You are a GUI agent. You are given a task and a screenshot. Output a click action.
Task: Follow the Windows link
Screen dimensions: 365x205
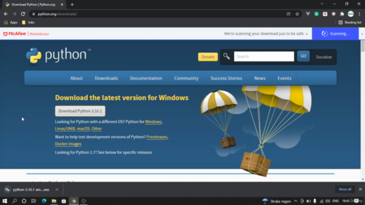pyautogui.click(x=153, y=122)
